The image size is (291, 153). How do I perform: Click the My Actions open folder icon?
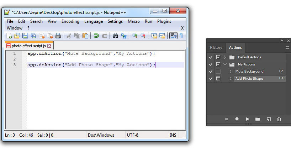[x=232, y=64]
